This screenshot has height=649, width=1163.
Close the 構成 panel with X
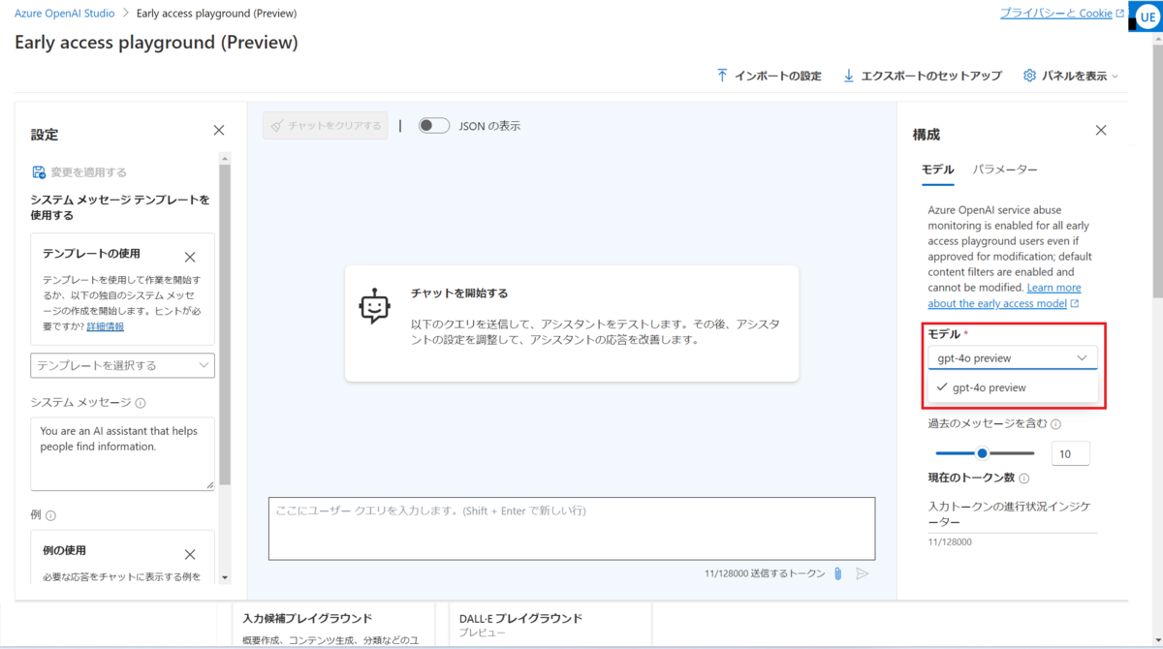(x=1101, y=130)
